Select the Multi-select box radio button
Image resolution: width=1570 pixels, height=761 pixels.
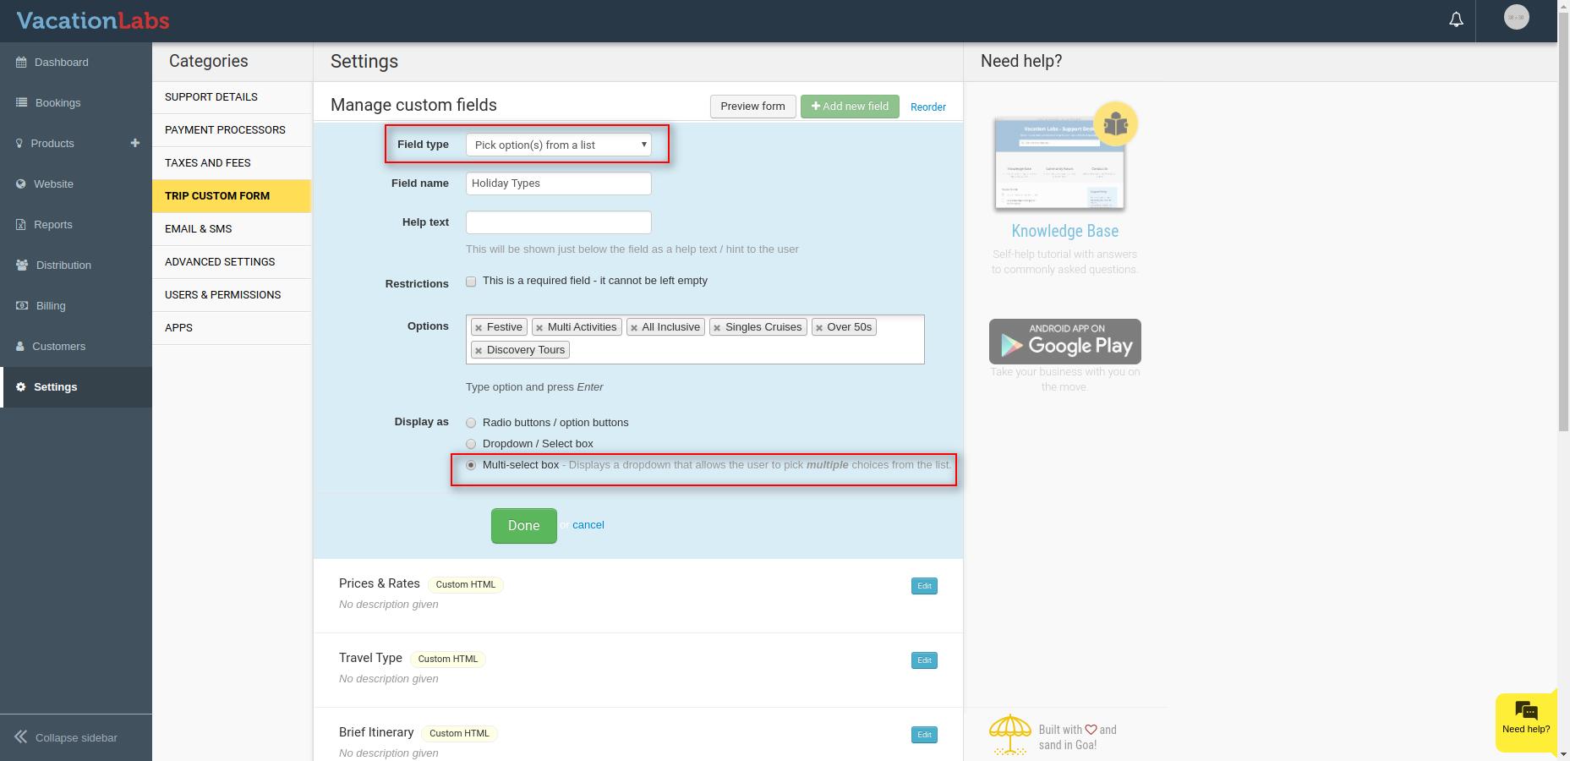coord(471,465)
